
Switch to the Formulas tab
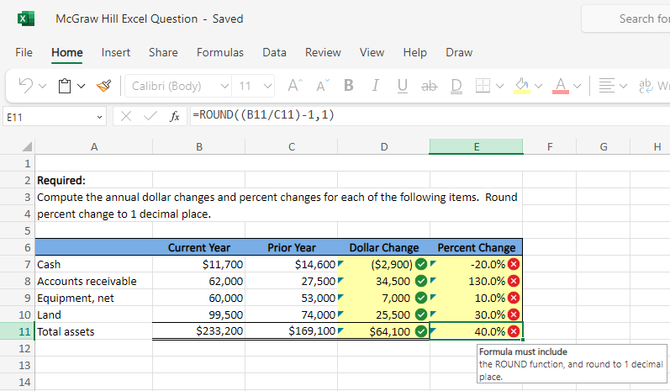[x=220, y=52]
